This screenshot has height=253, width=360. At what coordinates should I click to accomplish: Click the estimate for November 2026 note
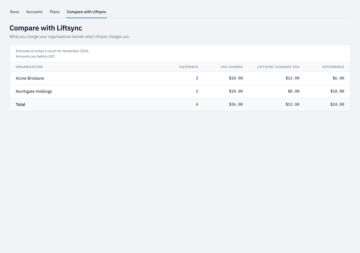pyautogui.click(x=52, y=51)
